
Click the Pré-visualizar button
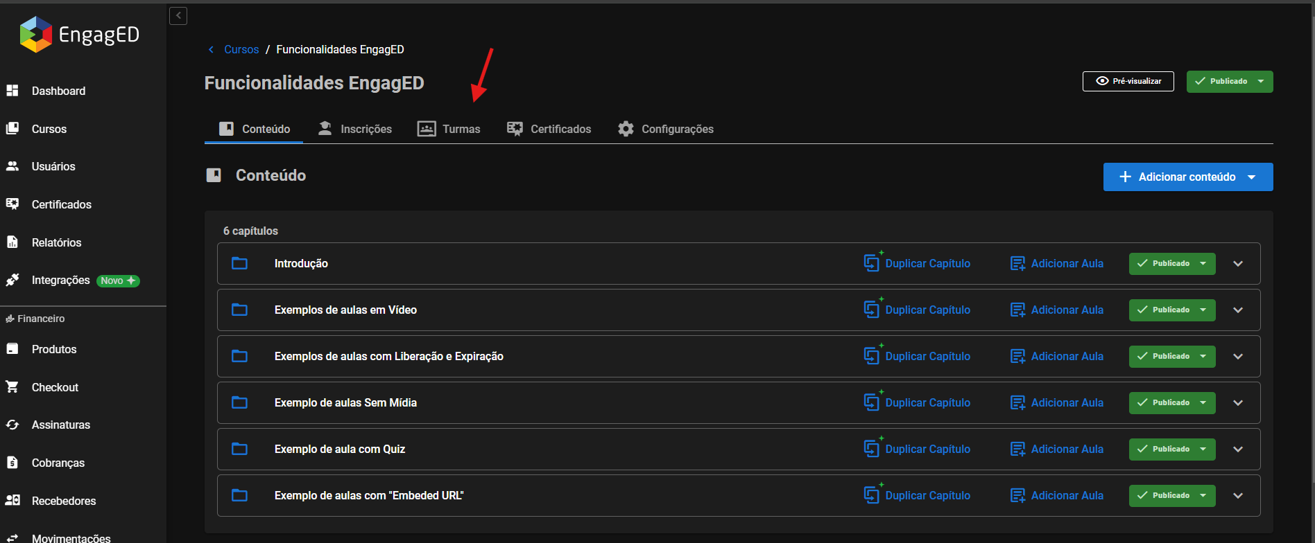pos(1128,81)
